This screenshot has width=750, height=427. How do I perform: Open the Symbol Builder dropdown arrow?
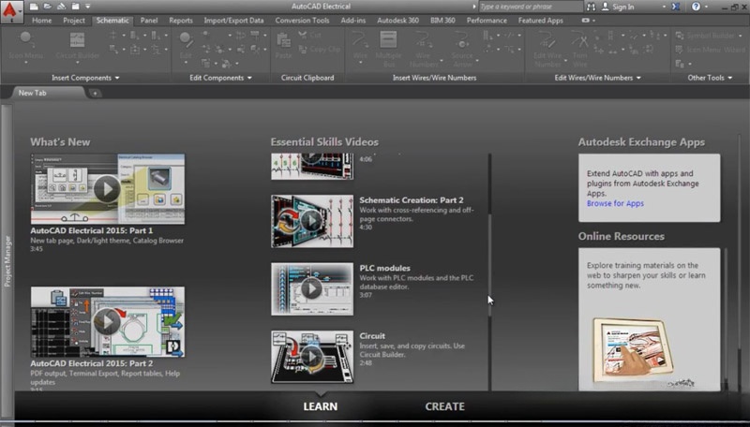pos(741,36)
